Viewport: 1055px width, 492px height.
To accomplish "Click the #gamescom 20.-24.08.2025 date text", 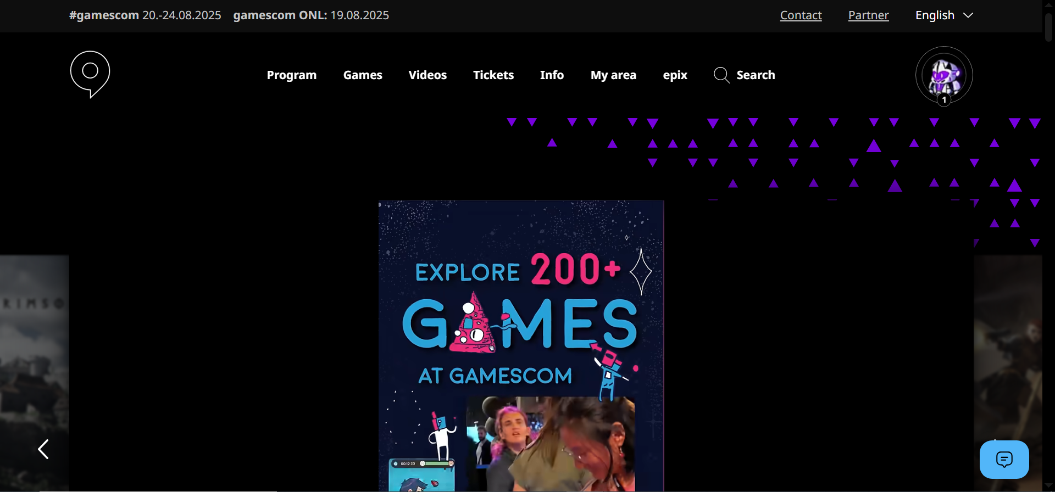I will pos(145,15).
